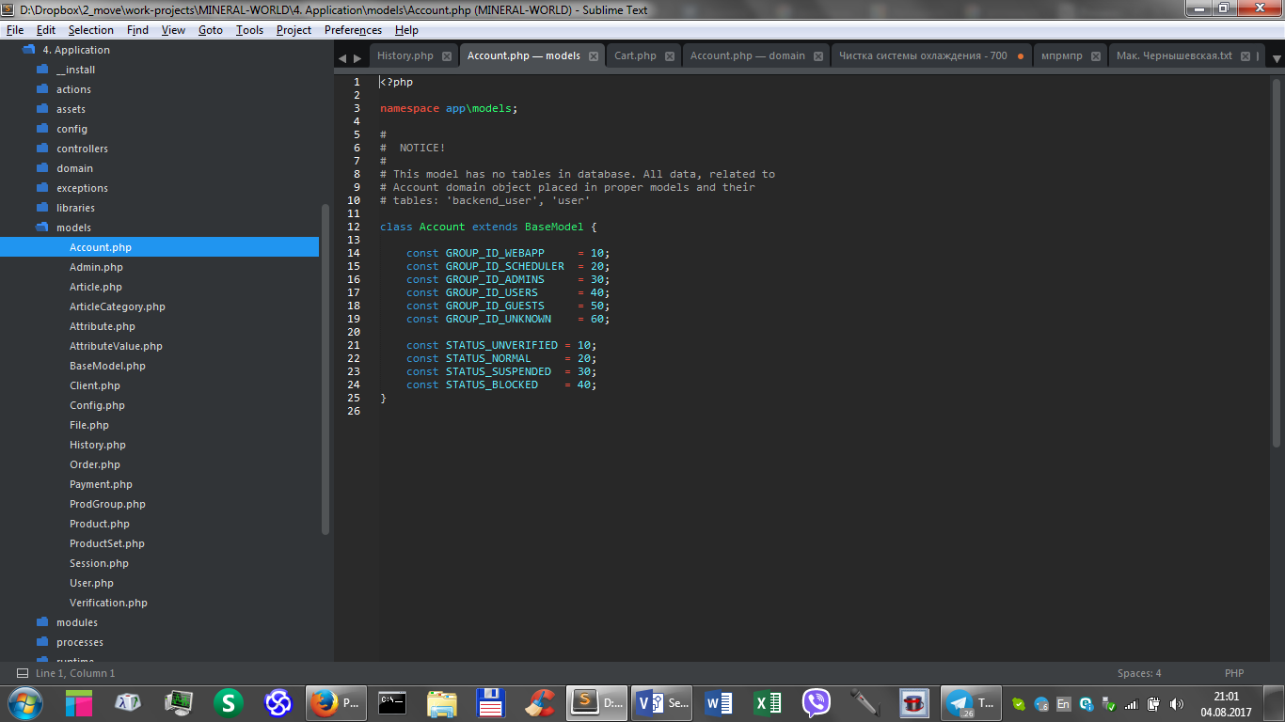Click the controllers folder icon

coord(42,149)
